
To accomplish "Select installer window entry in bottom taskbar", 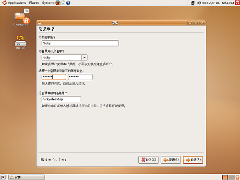I will click(x=26, y=177).
